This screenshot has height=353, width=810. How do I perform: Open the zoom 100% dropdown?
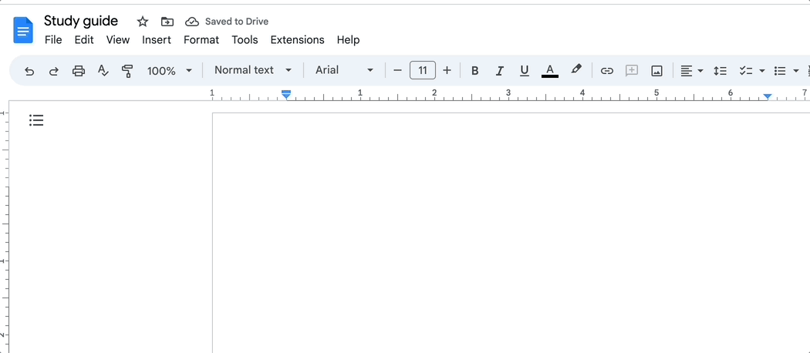pyautogui.click(x=170, y=71)
